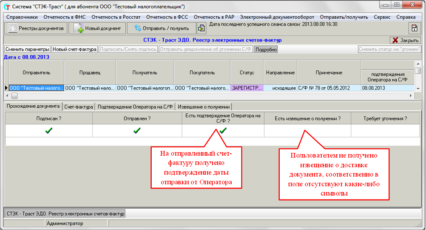Click the document icon at toolbar right

(x=414, y=28)
